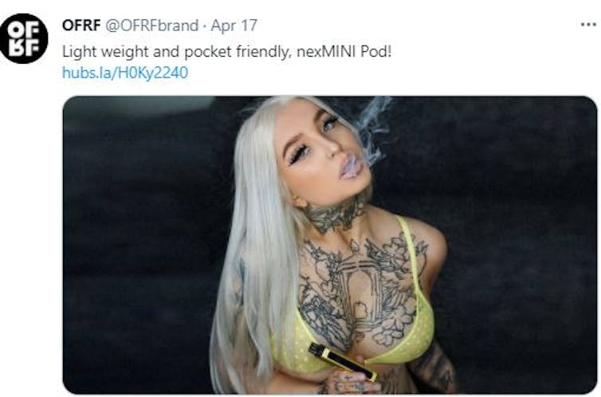The image size is (601, 397).
Task: Open the Apr 17 tweet timestamp
Action: click(234, 26)
